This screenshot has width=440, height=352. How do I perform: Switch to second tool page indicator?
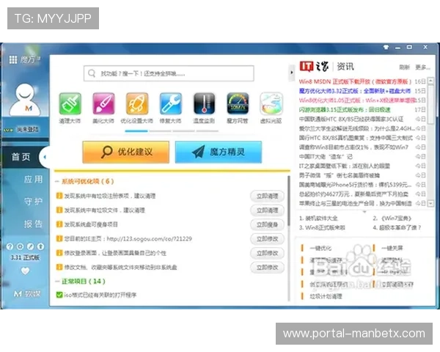160,131
